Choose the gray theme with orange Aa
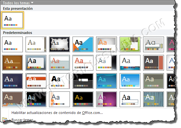Screen dimensions: 181x128 (x=107, y=44)
